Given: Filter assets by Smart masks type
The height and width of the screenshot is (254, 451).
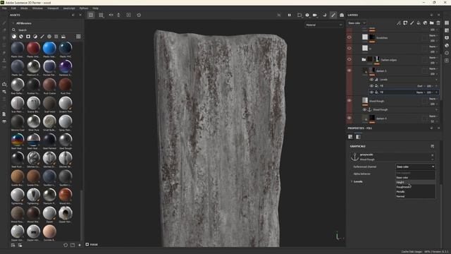Looking at the screenshot, I should (28, 37).
